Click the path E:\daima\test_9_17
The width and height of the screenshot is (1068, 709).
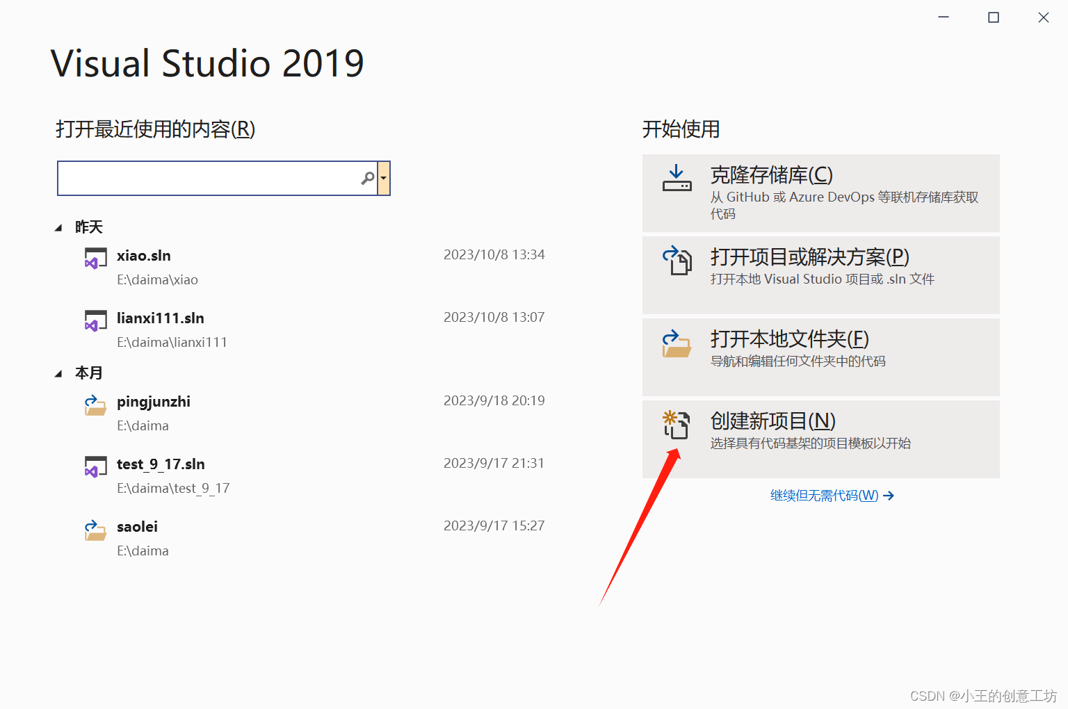173,489
